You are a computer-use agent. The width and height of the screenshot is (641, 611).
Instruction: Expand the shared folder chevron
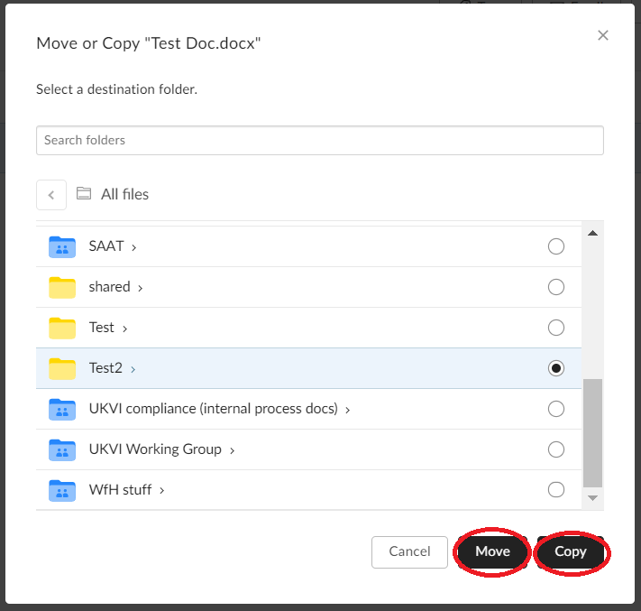(141, 288)
